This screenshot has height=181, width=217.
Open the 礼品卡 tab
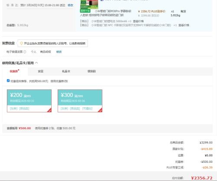pyautogui.click(x=66, y=71)
